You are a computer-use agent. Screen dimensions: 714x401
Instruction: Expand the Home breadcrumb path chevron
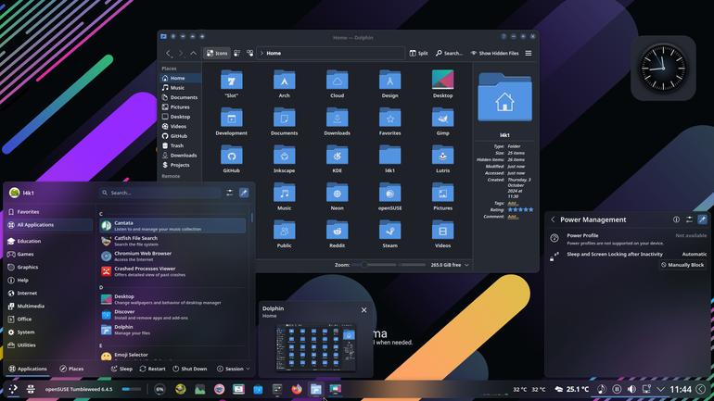[x=261, y=53]
